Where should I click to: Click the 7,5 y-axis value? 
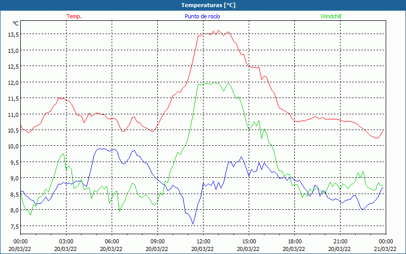click(15, 227)
